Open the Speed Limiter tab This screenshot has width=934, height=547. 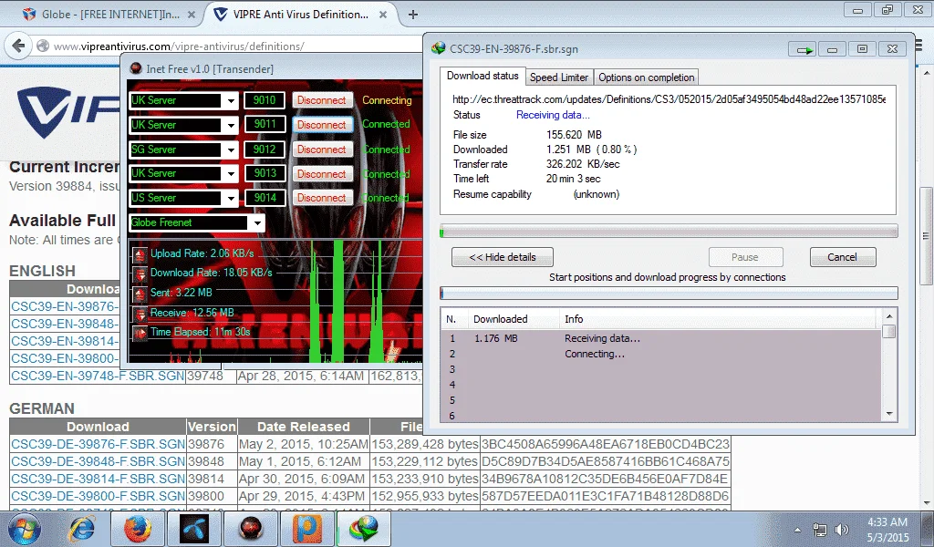click(x=559, y=77)
